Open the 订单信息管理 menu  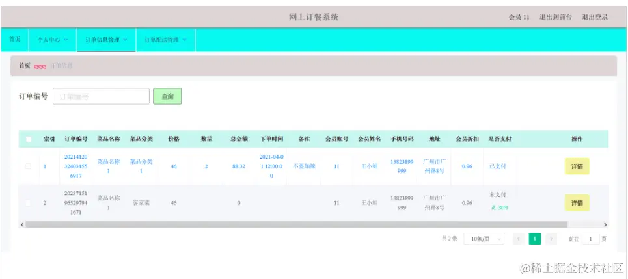click(106, 40)
